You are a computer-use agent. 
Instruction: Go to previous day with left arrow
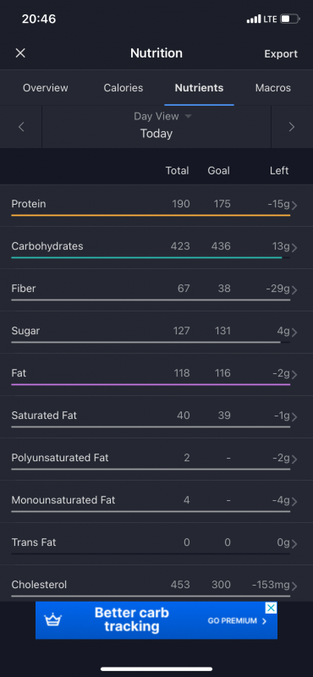coord(21,126)
